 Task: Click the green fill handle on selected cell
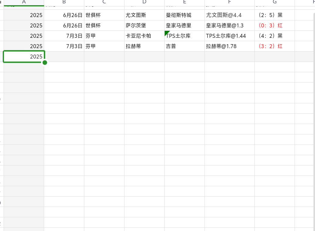pyautogui.click(x=44, y=63)
